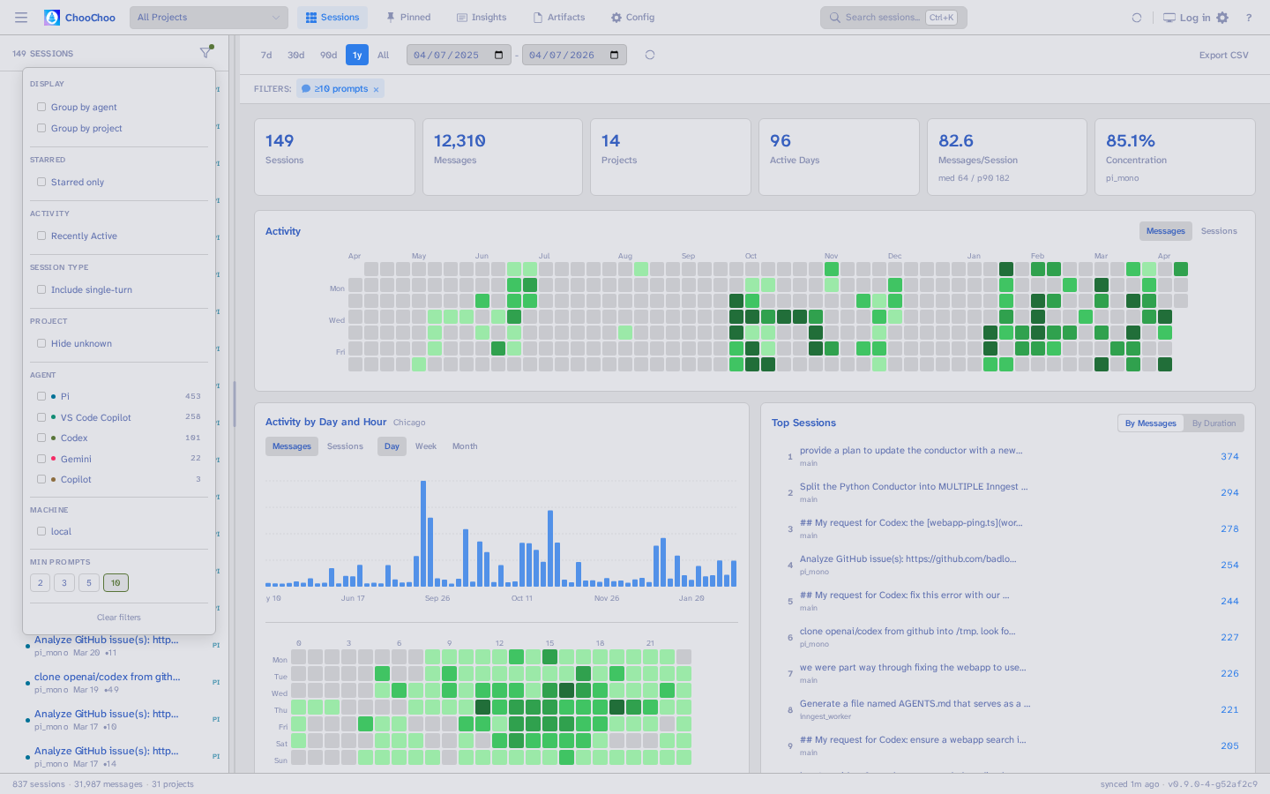Set minimum prompts to 5
Viewport: 1270px width, 794px height.
click(x=88, y=582)
